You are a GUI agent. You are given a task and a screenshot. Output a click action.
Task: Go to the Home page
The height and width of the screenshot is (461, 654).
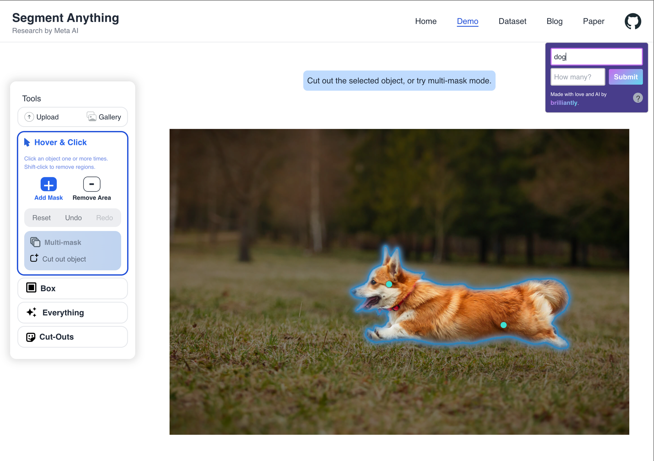pos(426,21)
